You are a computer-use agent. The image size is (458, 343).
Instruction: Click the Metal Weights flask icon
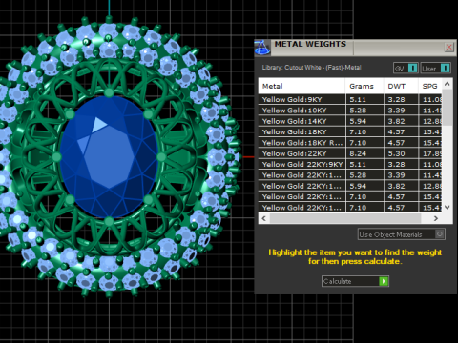(262, 48)
